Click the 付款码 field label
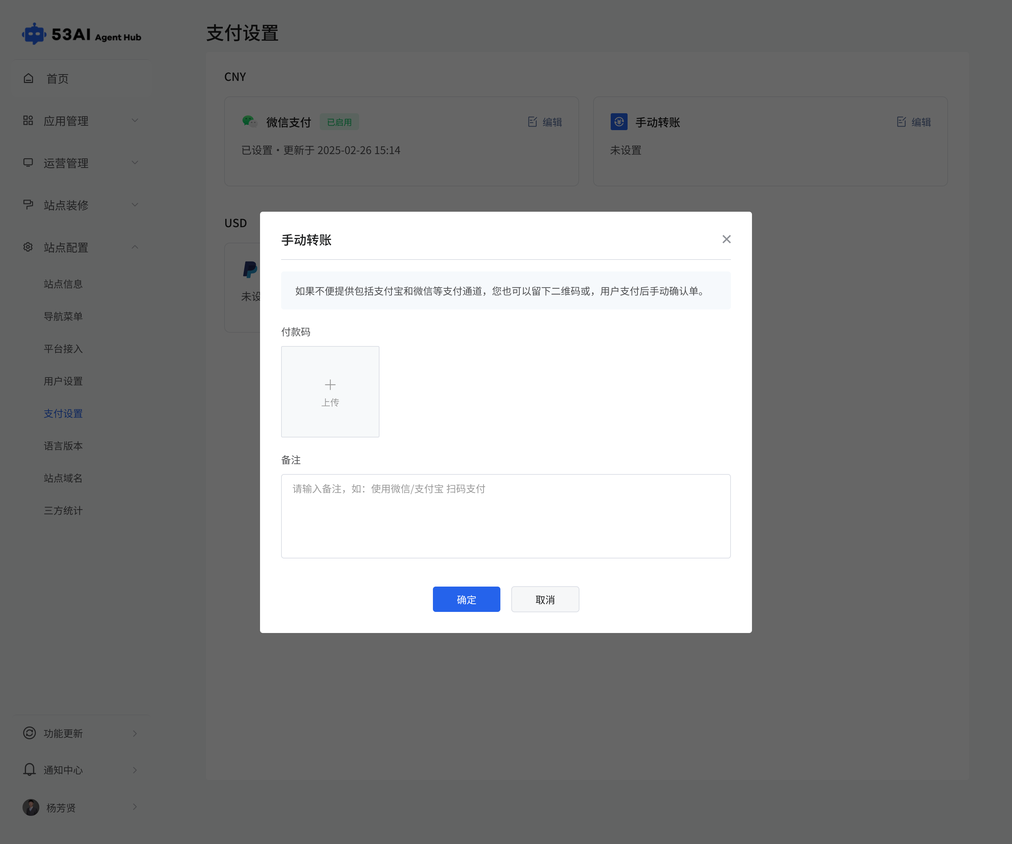This screenshot has height=844, width=1012. tap(296, 332)
